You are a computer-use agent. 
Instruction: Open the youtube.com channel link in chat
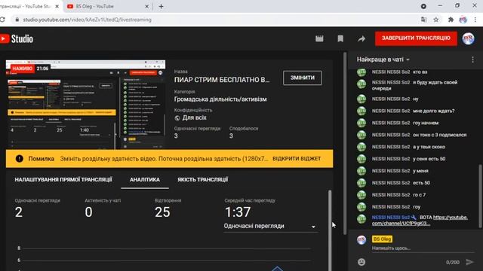coord(420,221)
